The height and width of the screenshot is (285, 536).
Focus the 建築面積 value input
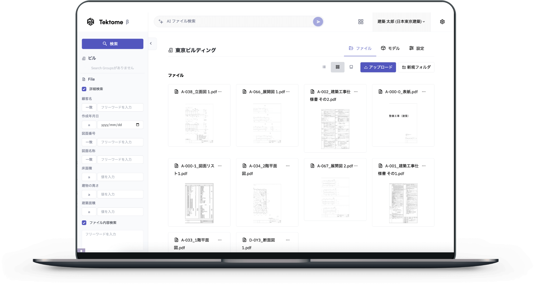coord(120,212)
